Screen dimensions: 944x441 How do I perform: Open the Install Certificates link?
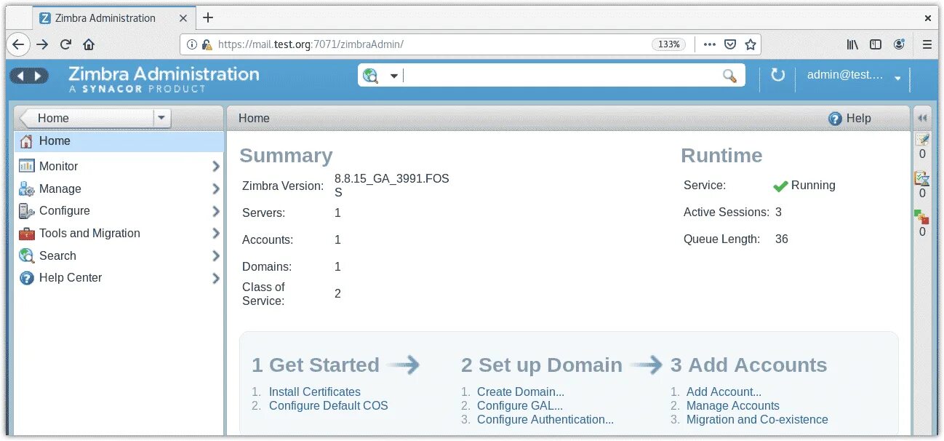[315, 392]
